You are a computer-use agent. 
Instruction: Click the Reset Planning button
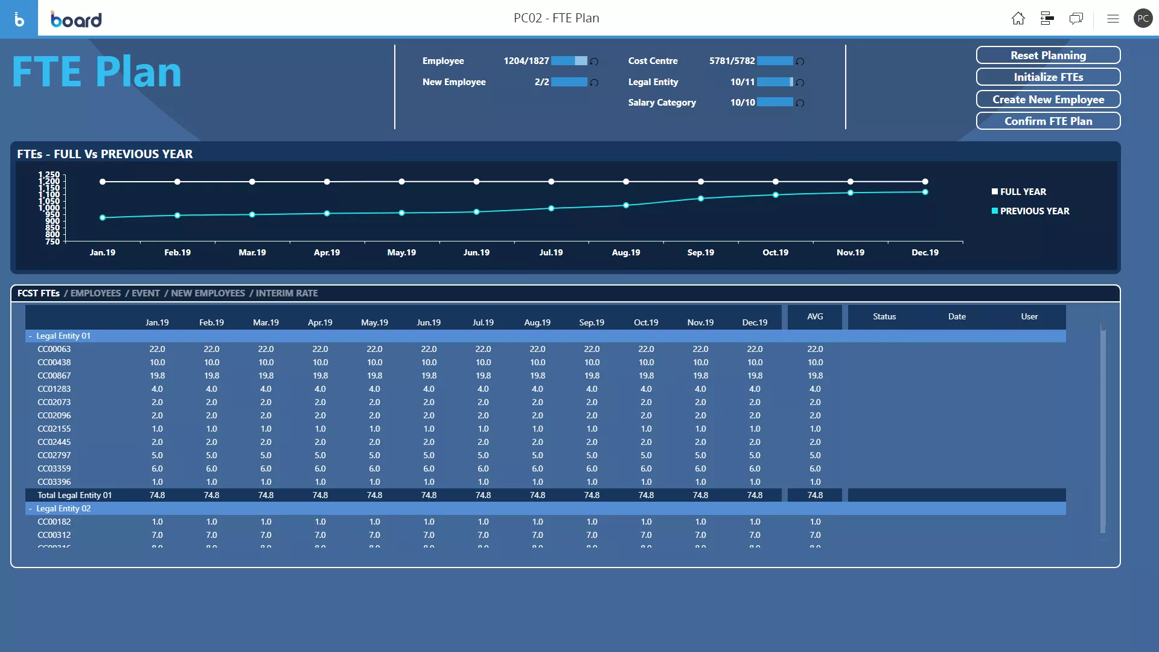(1049, 55)
